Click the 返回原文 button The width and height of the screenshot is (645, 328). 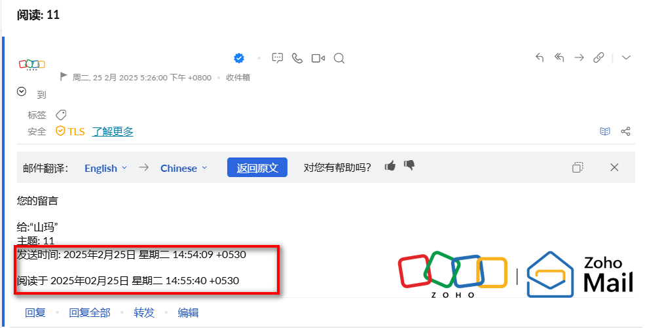click(x=257, y=168)
